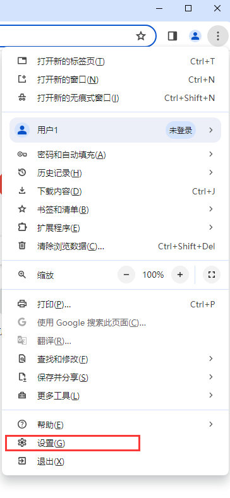Click the three-dot Chrome menu button

tap(217, 36)
